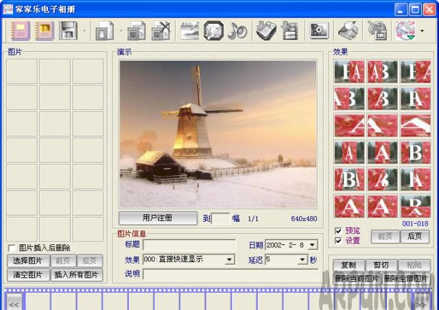Screen dimensions: 439x310
Task: Open the 日期 date dropdown
Action: (313, 245)
